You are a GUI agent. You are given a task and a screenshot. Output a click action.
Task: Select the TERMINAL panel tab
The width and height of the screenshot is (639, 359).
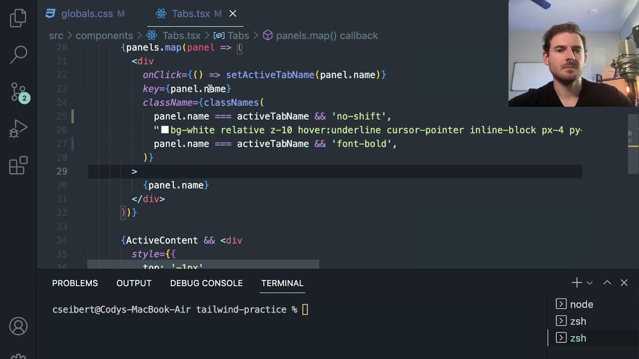click(282, 283)
